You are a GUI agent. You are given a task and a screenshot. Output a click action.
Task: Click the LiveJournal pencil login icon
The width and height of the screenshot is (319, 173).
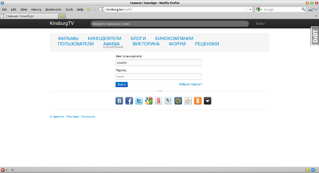point(168,101)
